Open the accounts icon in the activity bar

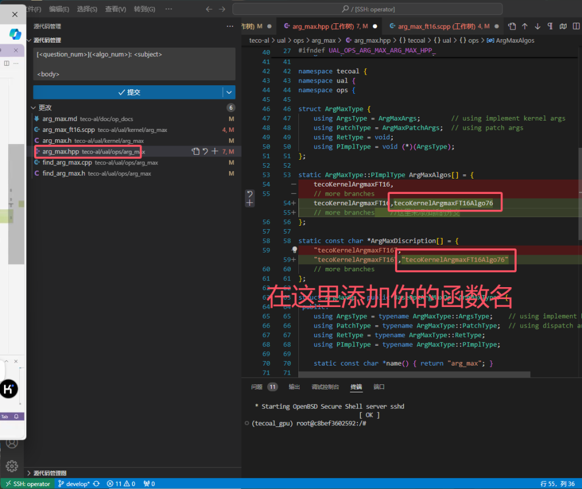pyautogui.click(x=11, y=443)
